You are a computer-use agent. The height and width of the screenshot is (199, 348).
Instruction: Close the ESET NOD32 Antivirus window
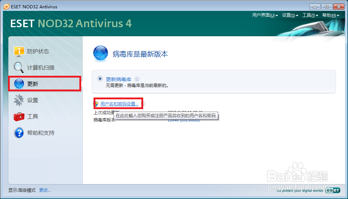tap(339, 7)
